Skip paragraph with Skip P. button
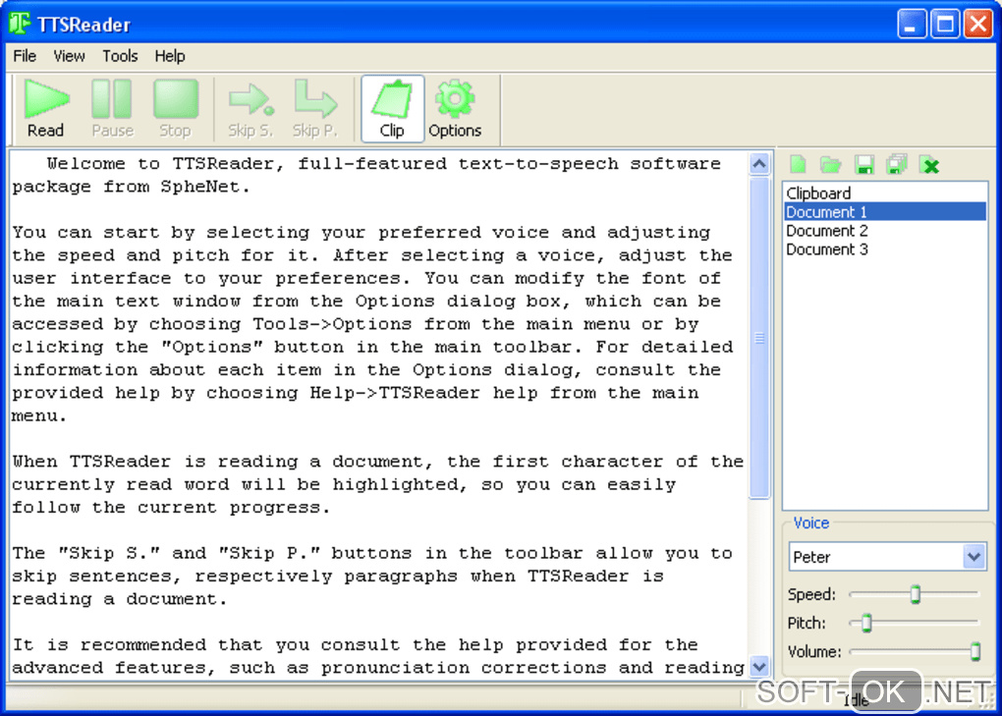Image resolution: width=1002 pixels, height=716 pixels. [x=314, y=109]
